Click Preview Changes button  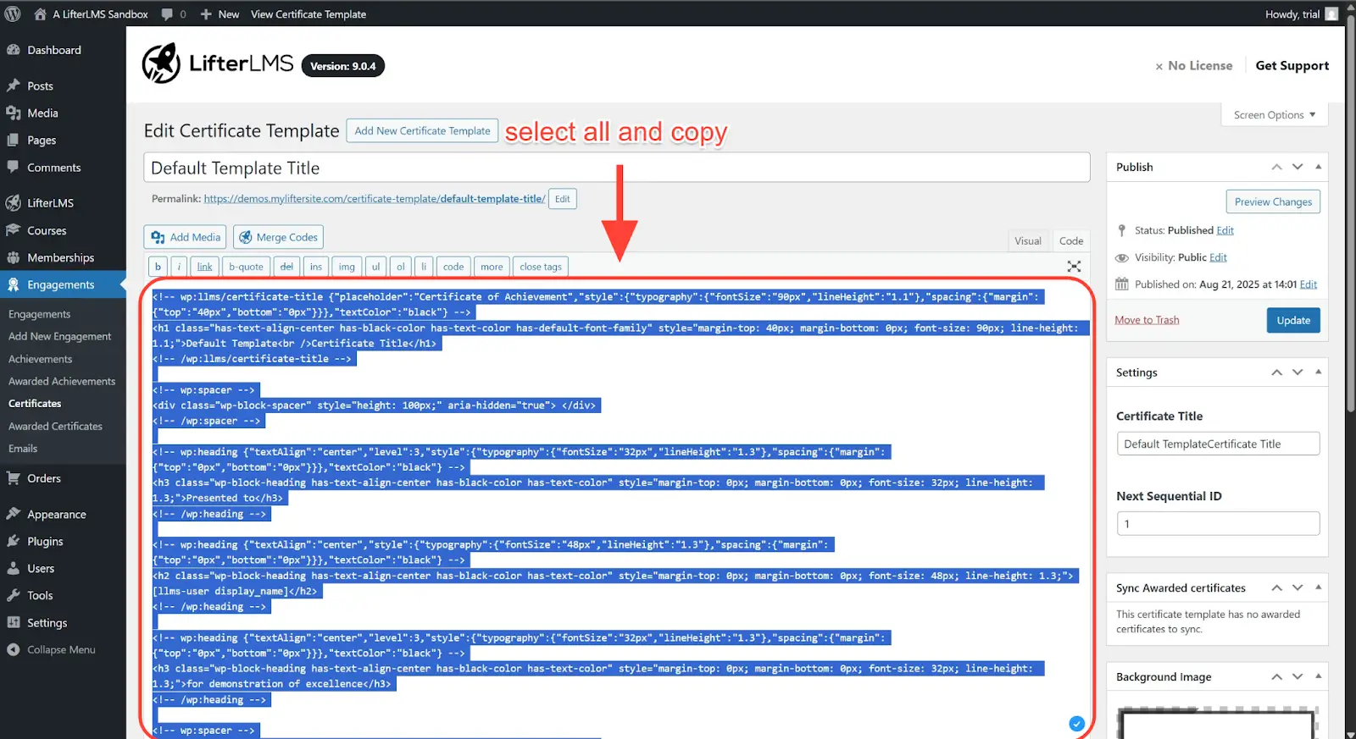click(x=1273, y=201)
